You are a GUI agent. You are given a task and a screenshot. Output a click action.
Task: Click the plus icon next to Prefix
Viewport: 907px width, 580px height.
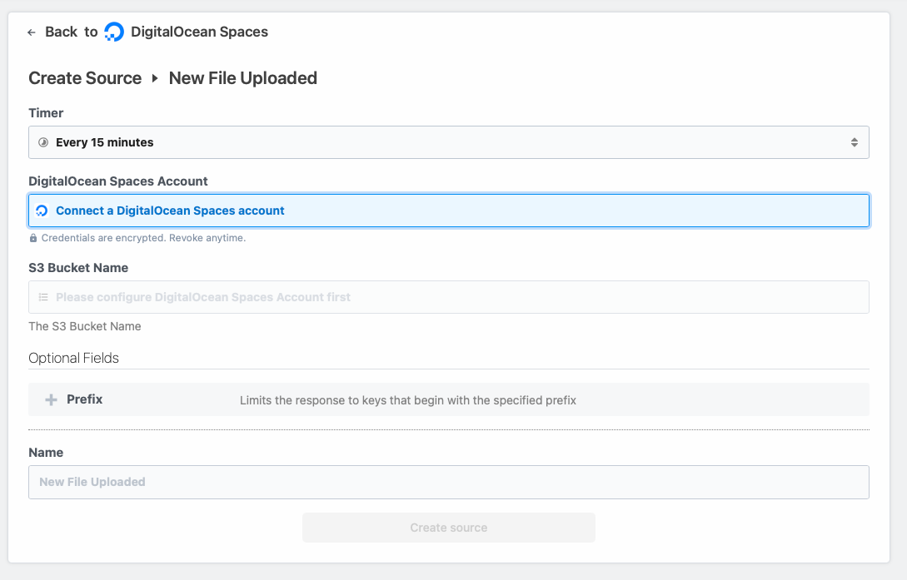[51, 400]
